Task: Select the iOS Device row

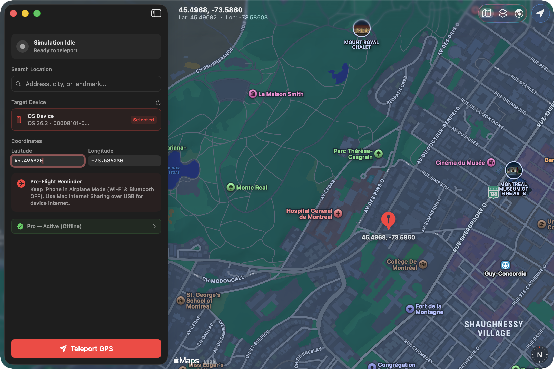Action: click(86, 120)
